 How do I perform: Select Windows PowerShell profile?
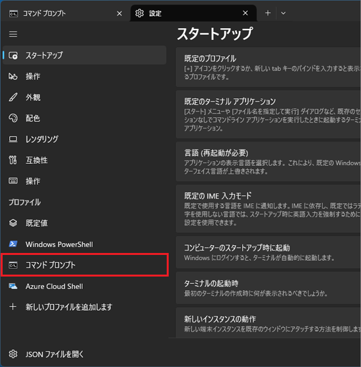pyautogui.click(x=85, y=244)
